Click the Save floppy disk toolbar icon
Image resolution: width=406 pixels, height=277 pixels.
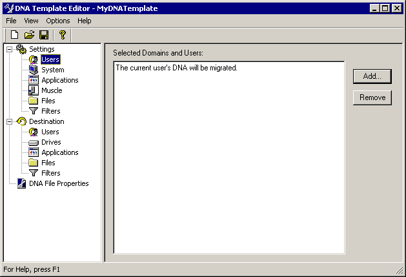click(x=44, y=35)
